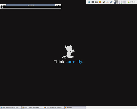Image resolution: width=137 pixels, height=109 pixels.
Task: Switch to the second workspace in pager
Action: tap(117, 1)
